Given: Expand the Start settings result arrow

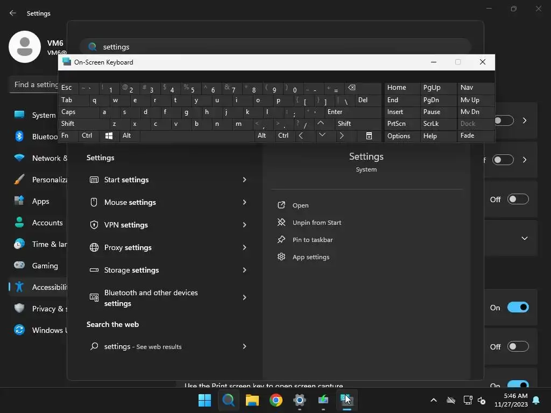Looking at the screenshot, I should tap(245, 180).
